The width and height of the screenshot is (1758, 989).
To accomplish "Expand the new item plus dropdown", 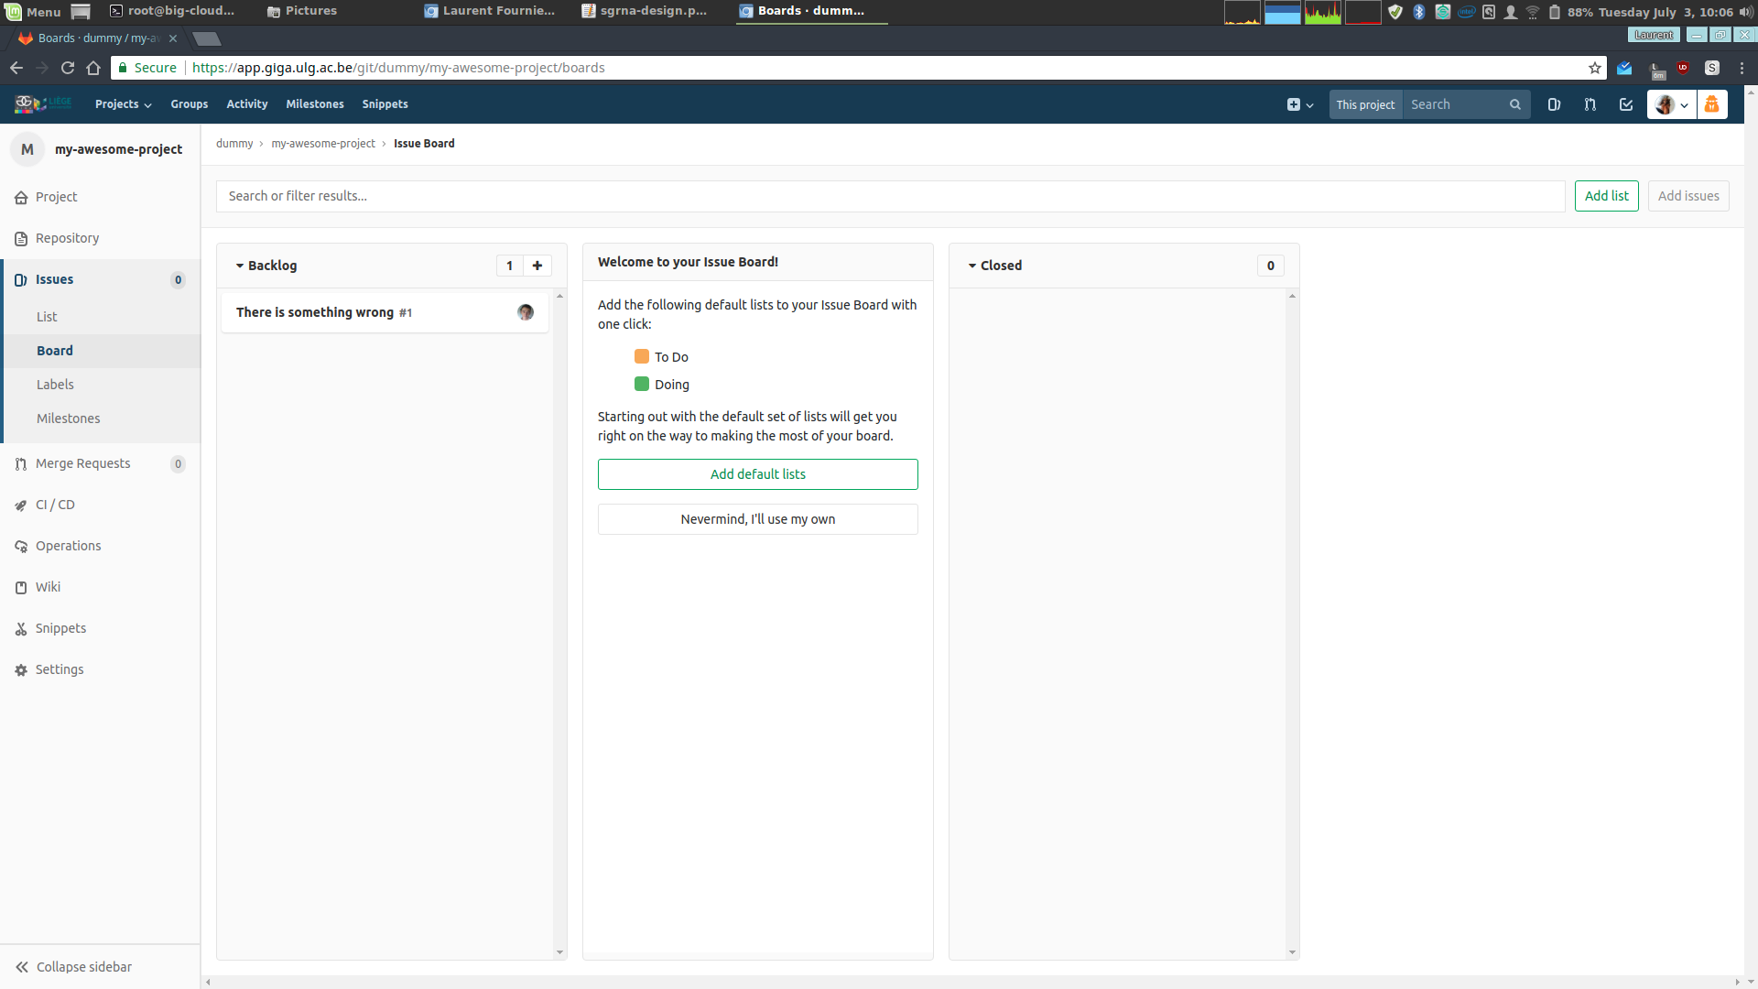I will [x=1300, y=104].
